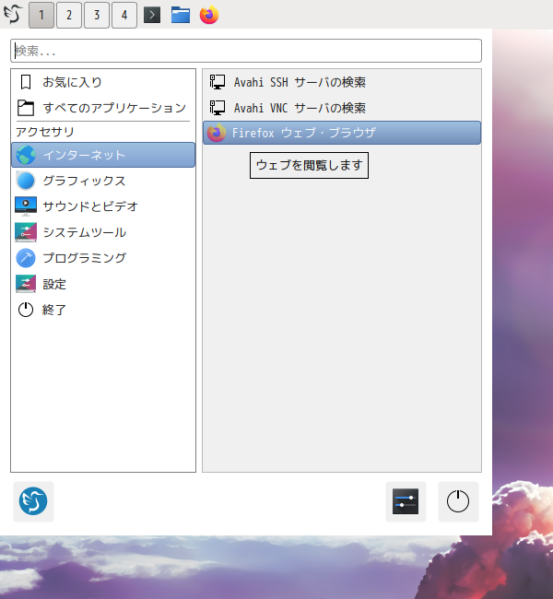This screenshot has width=553, height=599.
Task: Click the Xfce Whisker menu bird icon
Action: pyautogui.click(x=13, y=15)
